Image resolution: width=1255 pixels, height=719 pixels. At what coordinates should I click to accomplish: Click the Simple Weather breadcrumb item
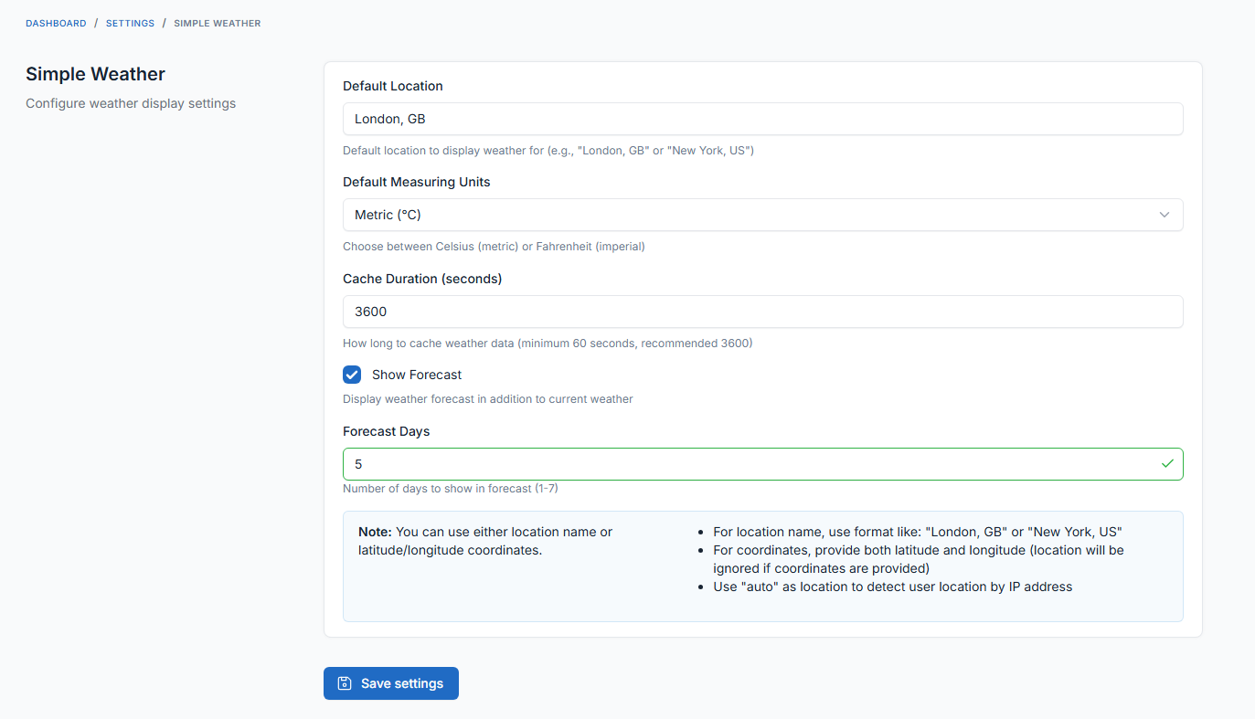point(218,23)
